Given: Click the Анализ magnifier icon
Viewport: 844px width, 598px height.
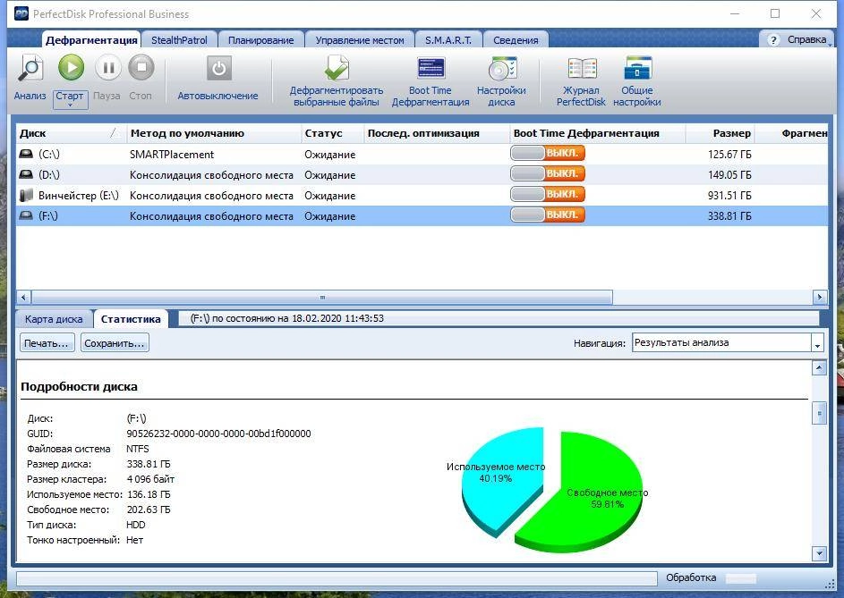Looking at the screenshot, I should point(30,70).
